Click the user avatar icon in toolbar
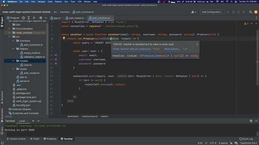The image size is (259, 145). coord(256,12)
